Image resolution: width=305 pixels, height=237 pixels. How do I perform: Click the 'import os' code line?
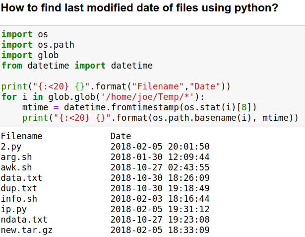[x=24, y=34]
